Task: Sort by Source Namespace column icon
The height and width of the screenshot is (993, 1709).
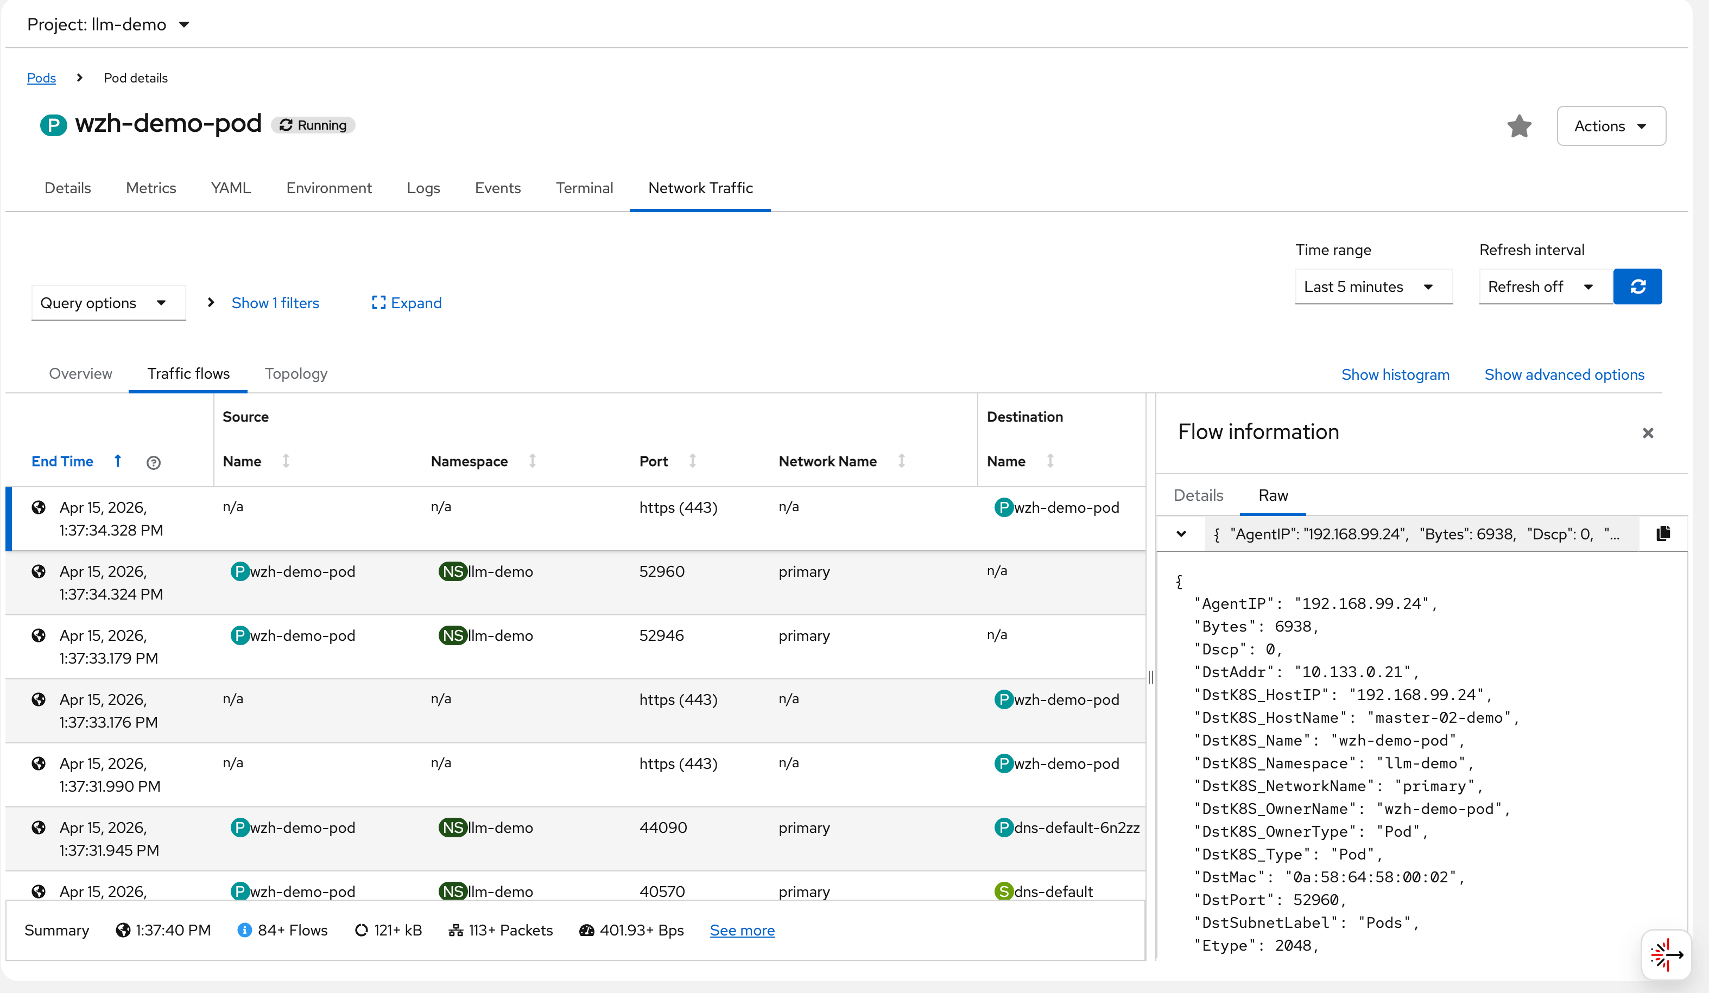Action: tap(533, 461)
